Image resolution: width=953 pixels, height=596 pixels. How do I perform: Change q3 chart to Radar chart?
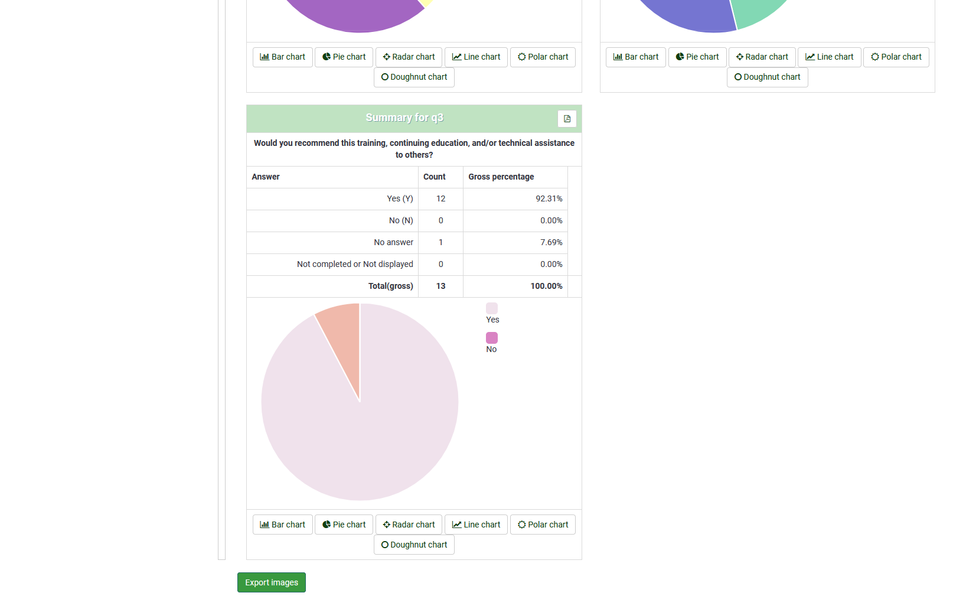(409, 525)
